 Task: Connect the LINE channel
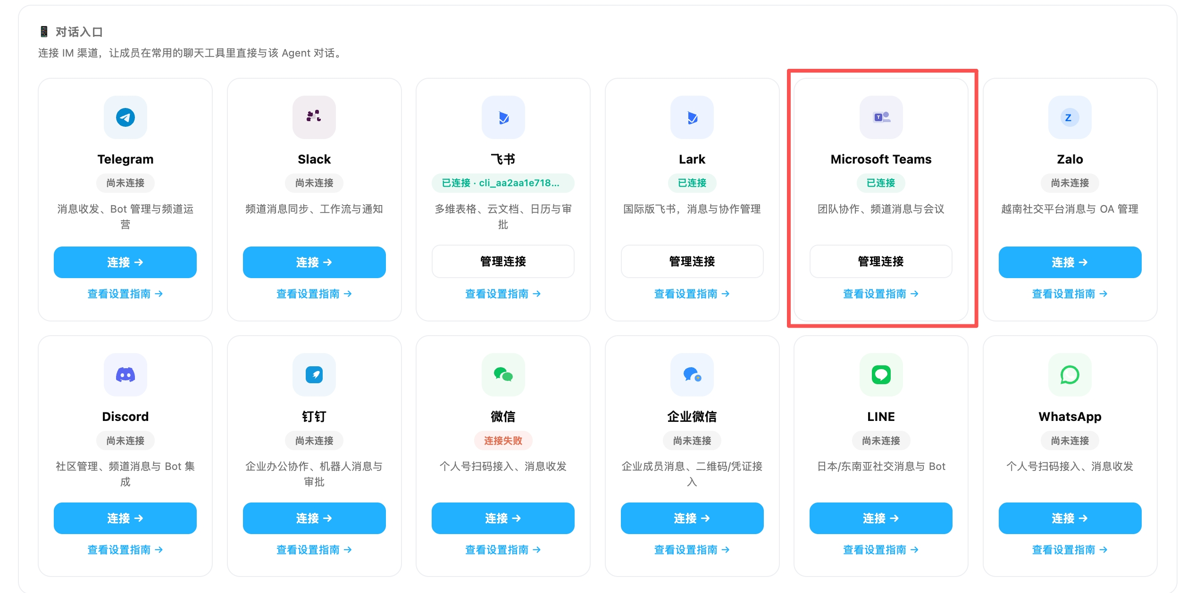[x=881, y=518]
